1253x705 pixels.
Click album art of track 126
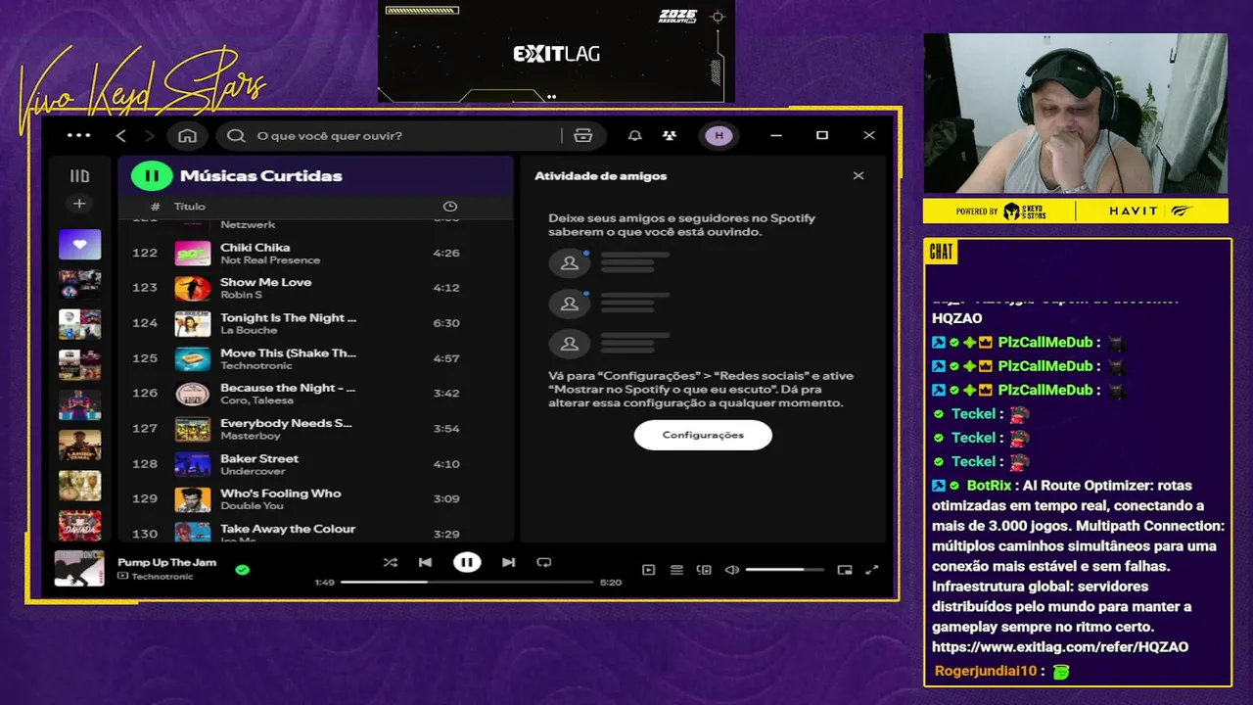click(x=193, y=394)
